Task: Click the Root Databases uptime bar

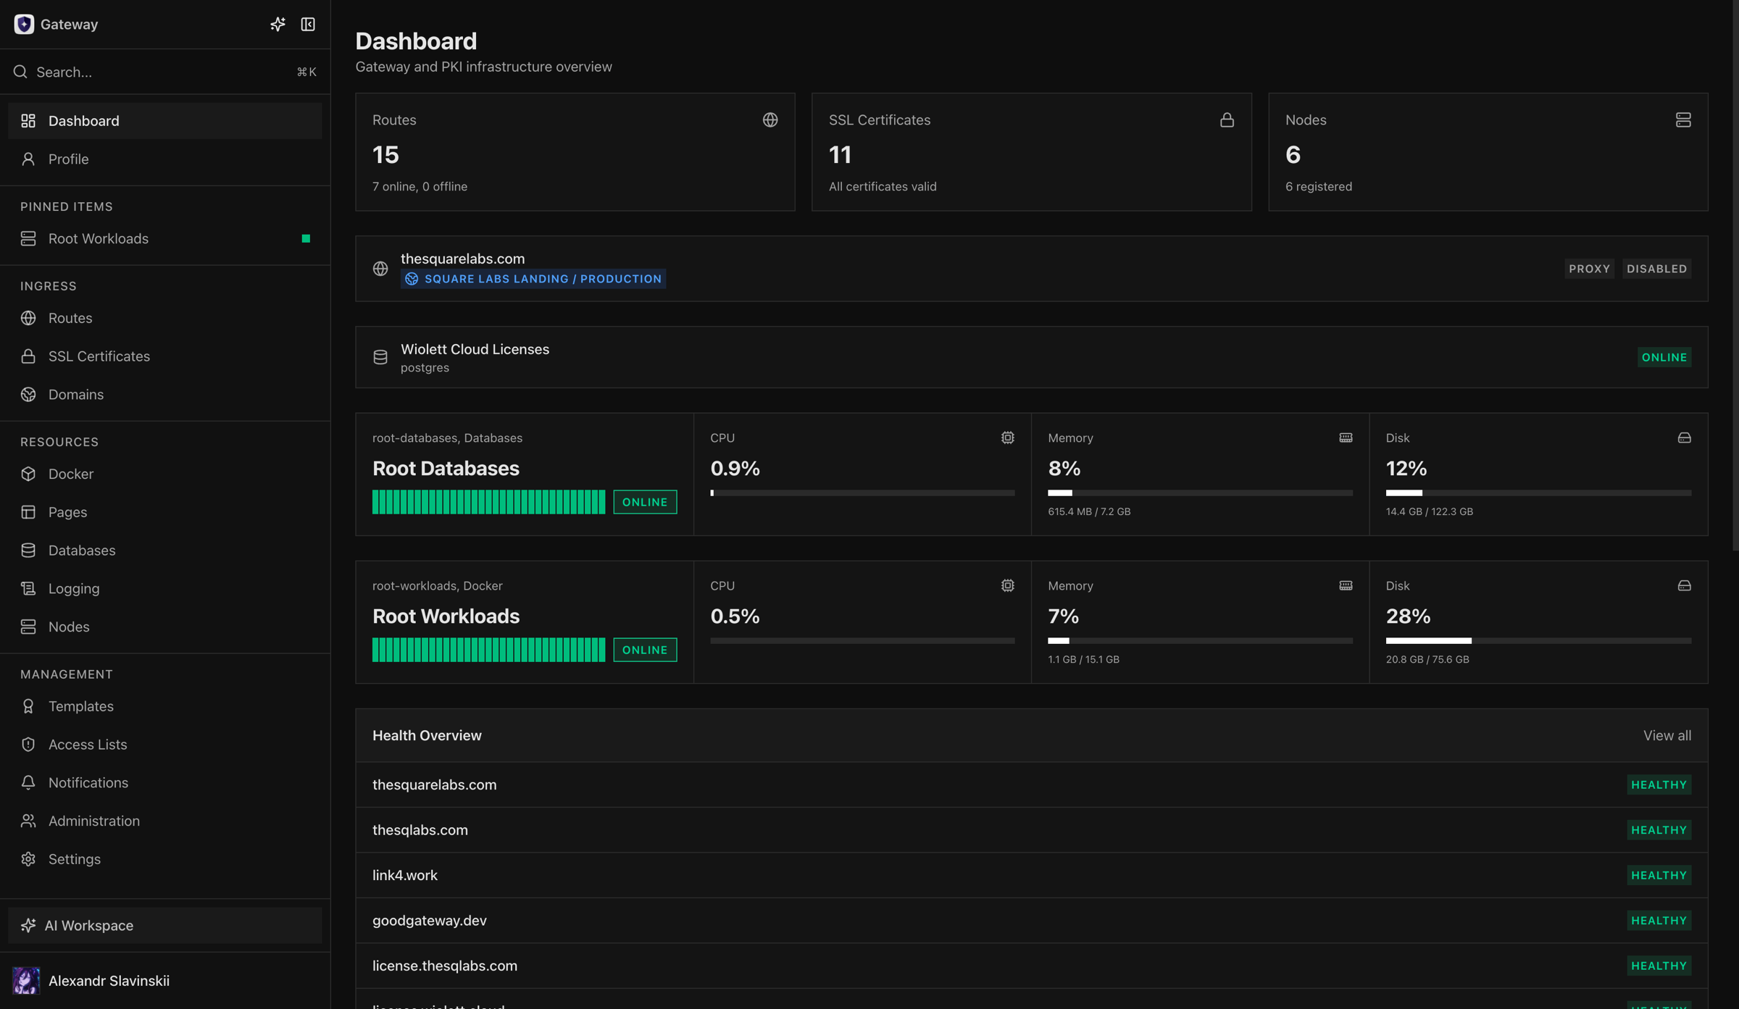Action: [489, 502]
